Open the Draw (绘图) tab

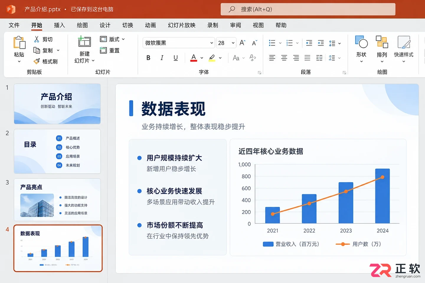(x=82, y=25)
